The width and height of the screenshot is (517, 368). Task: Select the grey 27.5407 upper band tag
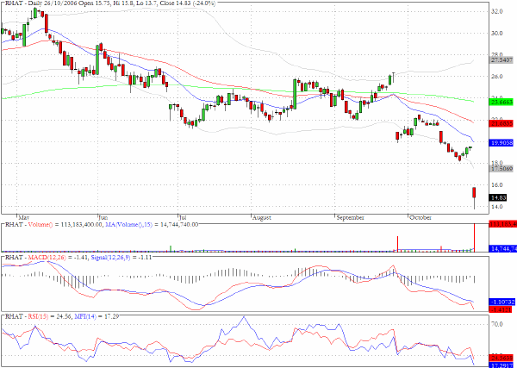tap(501, 60)
